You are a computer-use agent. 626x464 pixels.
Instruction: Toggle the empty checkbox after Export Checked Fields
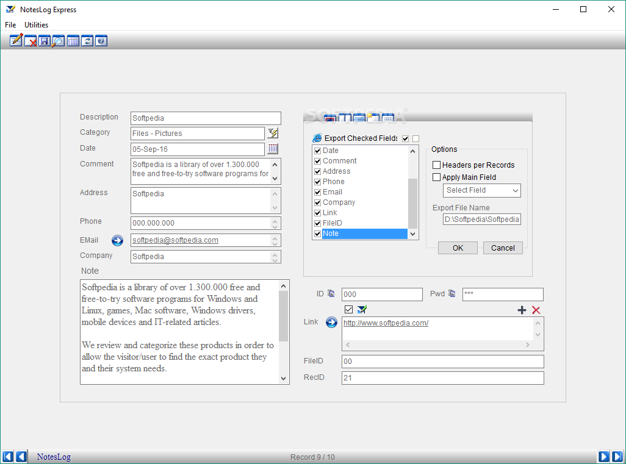416,138
